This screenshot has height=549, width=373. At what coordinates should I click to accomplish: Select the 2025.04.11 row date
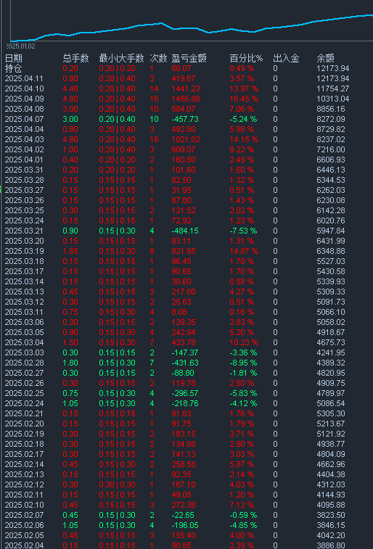24,78
